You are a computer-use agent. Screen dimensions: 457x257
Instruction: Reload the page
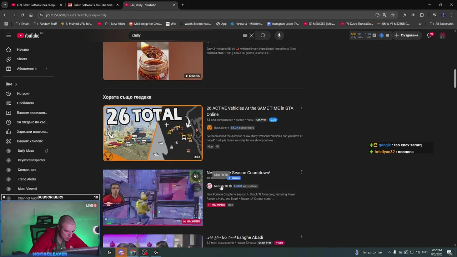(22, 15)
